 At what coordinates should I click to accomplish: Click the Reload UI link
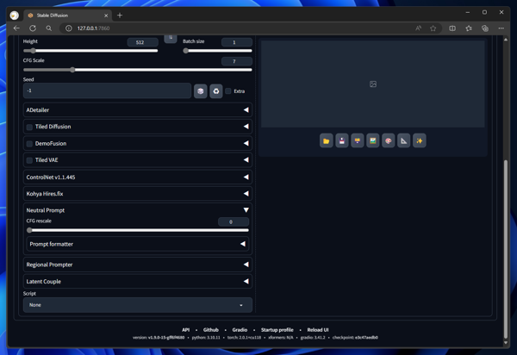pos(317,330)
